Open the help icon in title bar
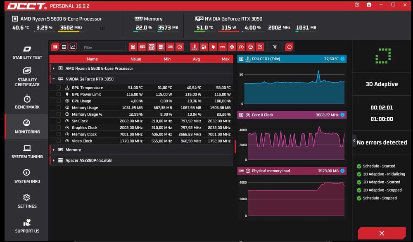 (357, 5)
